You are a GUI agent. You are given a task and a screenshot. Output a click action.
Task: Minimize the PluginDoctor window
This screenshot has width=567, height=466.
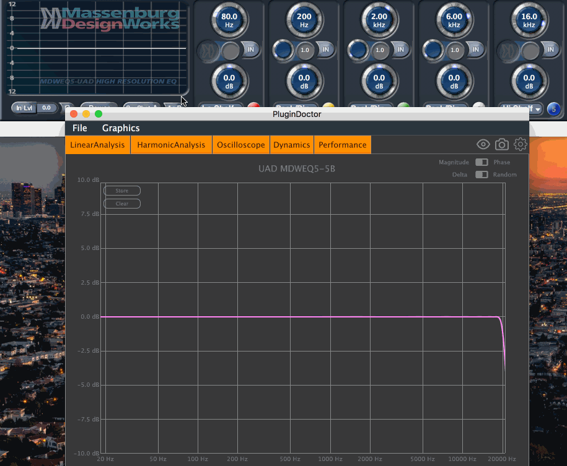pos(86,114)
